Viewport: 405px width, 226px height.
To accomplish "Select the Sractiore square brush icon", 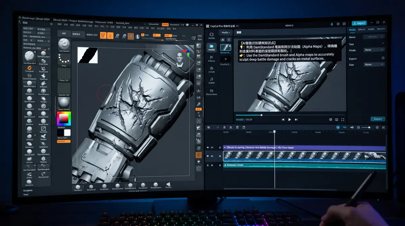I will (43, 129).
